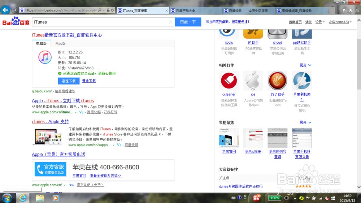Open Internet Explorer from the taskbar

[x=23, y=198]
